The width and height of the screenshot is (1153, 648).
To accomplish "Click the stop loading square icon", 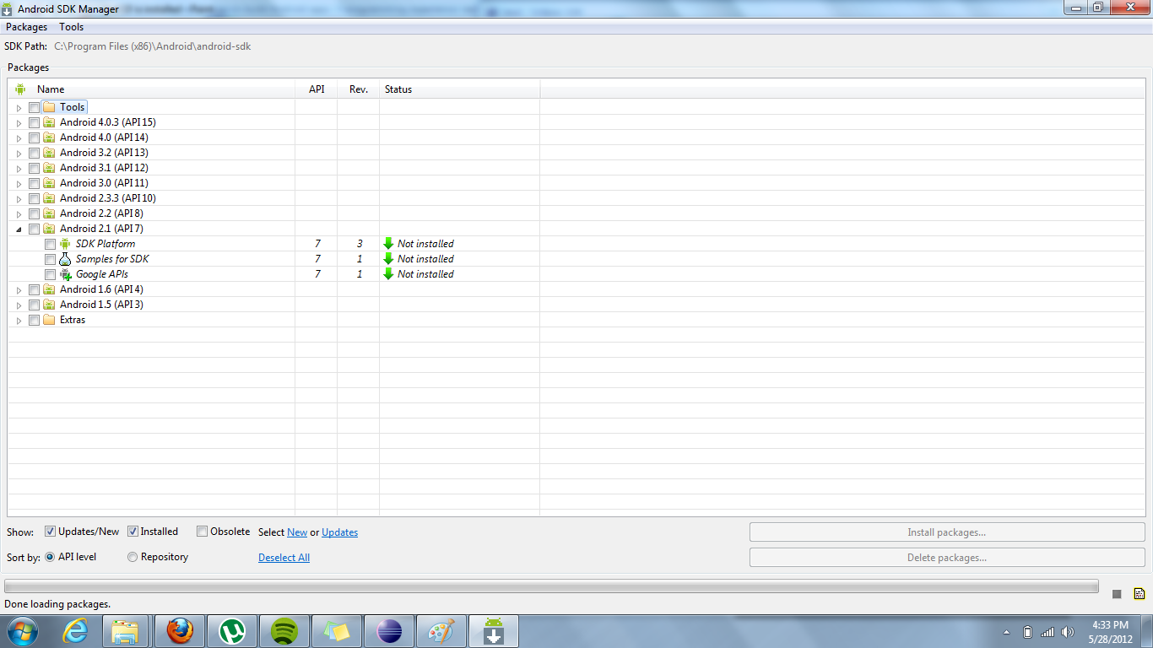I will click(x=1117, y=594).
